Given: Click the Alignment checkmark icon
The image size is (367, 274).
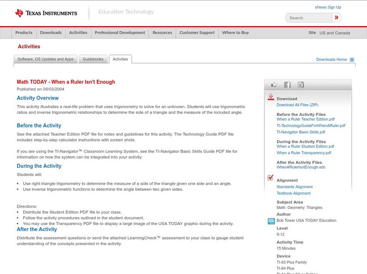Looking at the screenshot, I should pyautogui.click(x=271, y=177).
